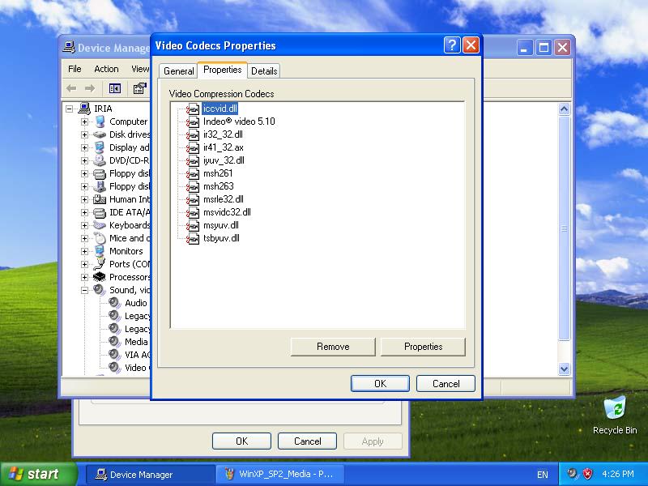Open the View menu in Device Manager
Viewport: 648px width, 486px height.
pyautogui.click(x=140, y=69)
